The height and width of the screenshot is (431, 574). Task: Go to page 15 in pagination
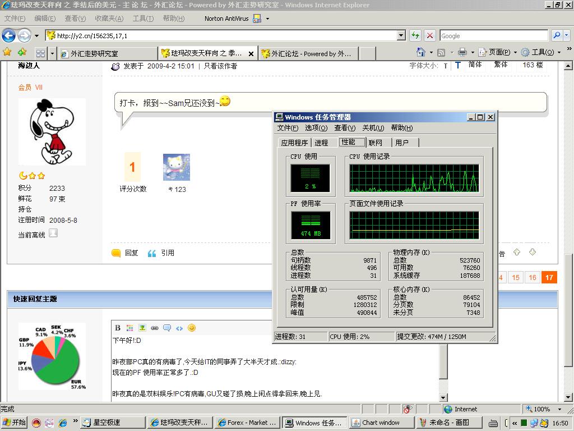[x=516, y=277]
